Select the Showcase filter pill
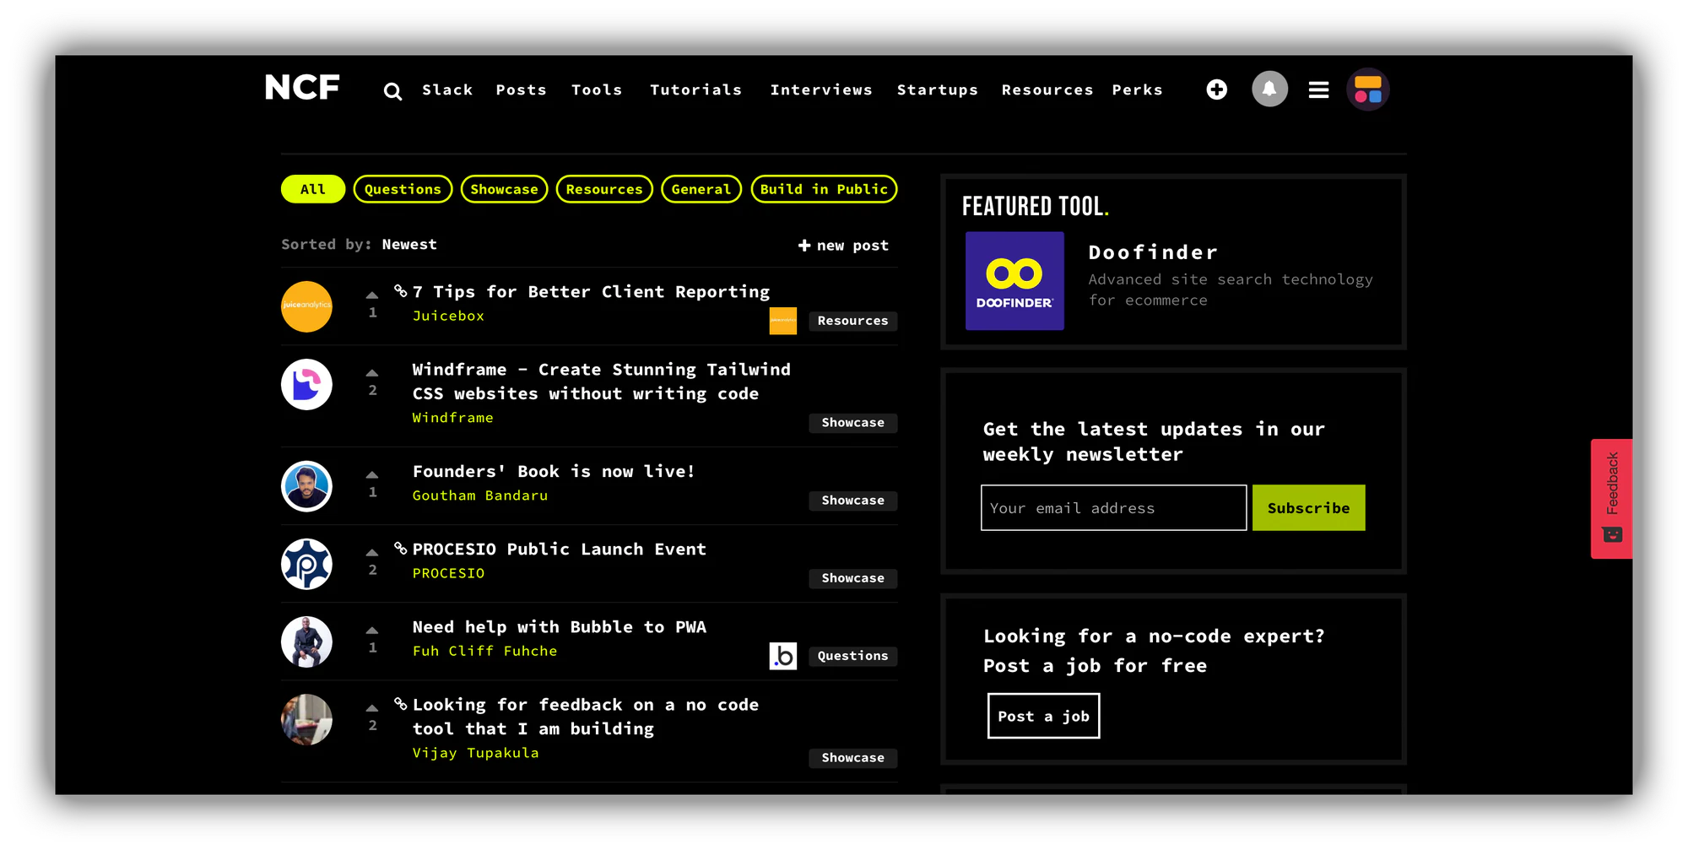Image resolution: width=1688 pixels, height=850 pixels. click(x=504, y=189)
